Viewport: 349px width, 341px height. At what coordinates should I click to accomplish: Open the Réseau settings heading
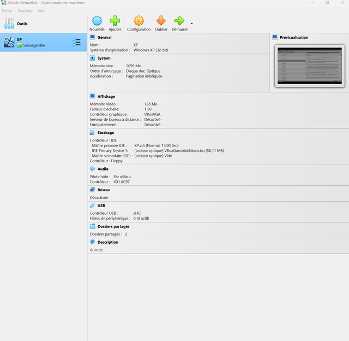pyautogui.click(x=104, y=190)
